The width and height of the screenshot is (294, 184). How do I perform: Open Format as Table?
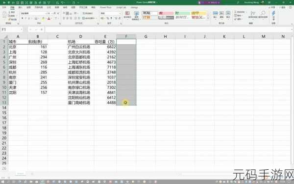coord(136,15)
